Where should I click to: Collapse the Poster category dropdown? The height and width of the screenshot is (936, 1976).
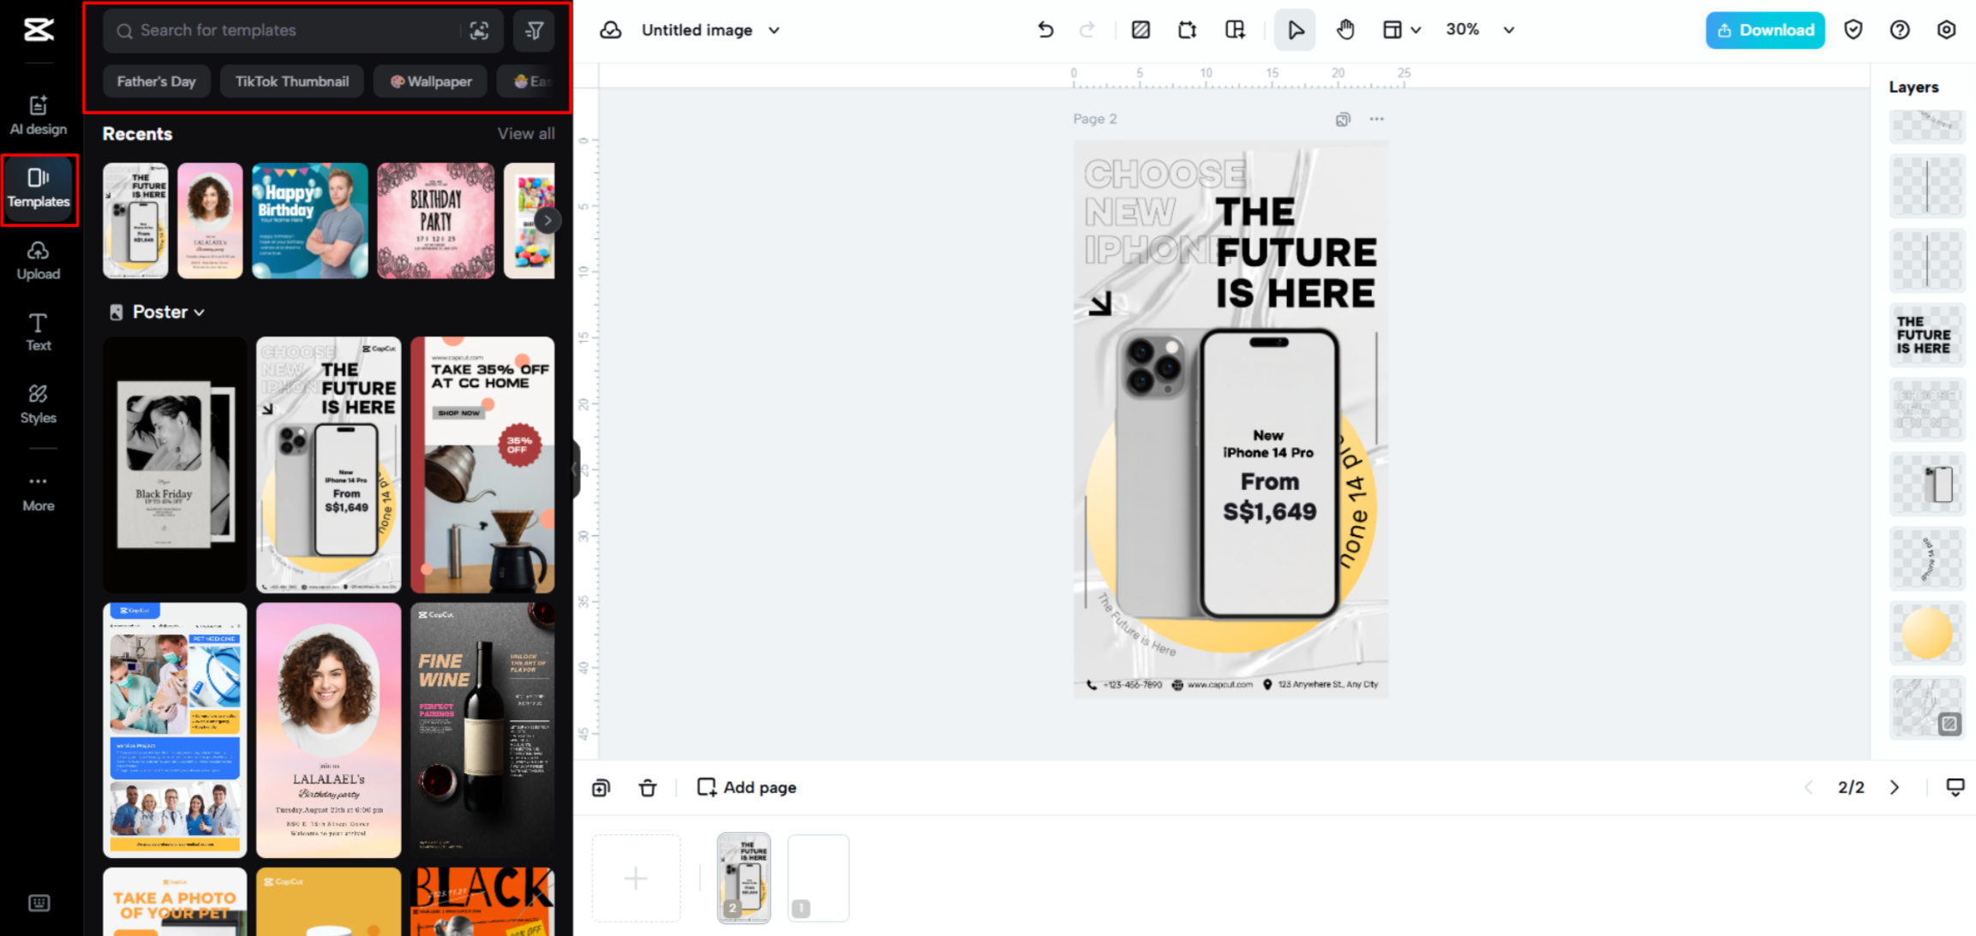(x=199, y=312)
